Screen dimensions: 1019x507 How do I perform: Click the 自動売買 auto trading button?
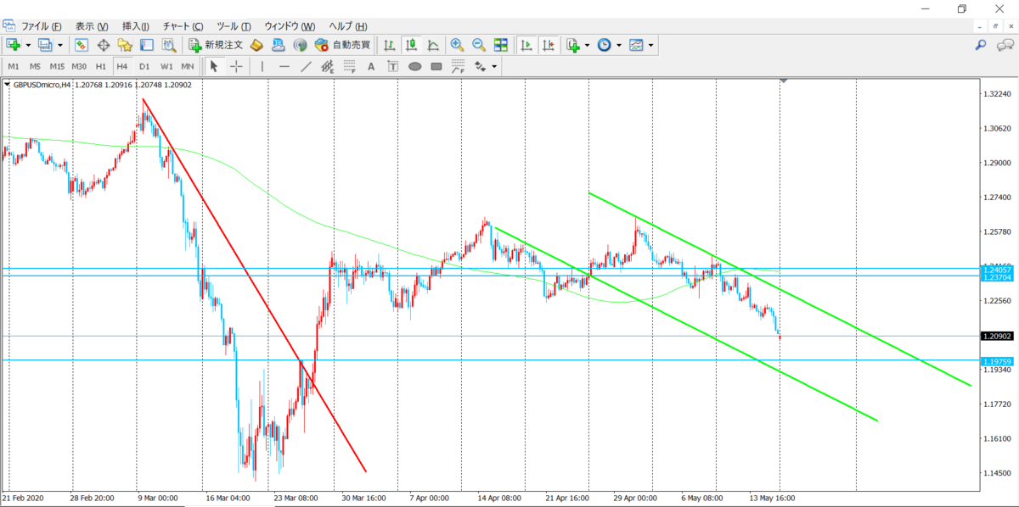coord(341,45)
